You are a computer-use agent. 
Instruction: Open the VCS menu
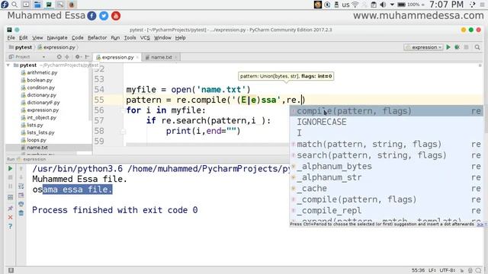(x=145, y=37)
